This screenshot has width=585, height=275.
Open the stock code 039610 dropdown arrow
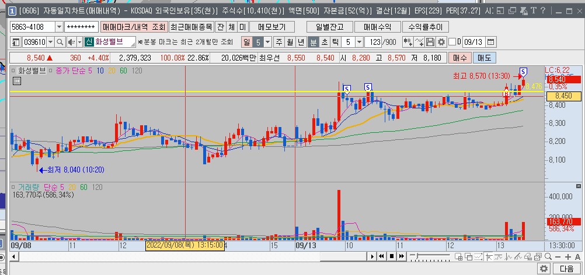click(x=50, y=42)
